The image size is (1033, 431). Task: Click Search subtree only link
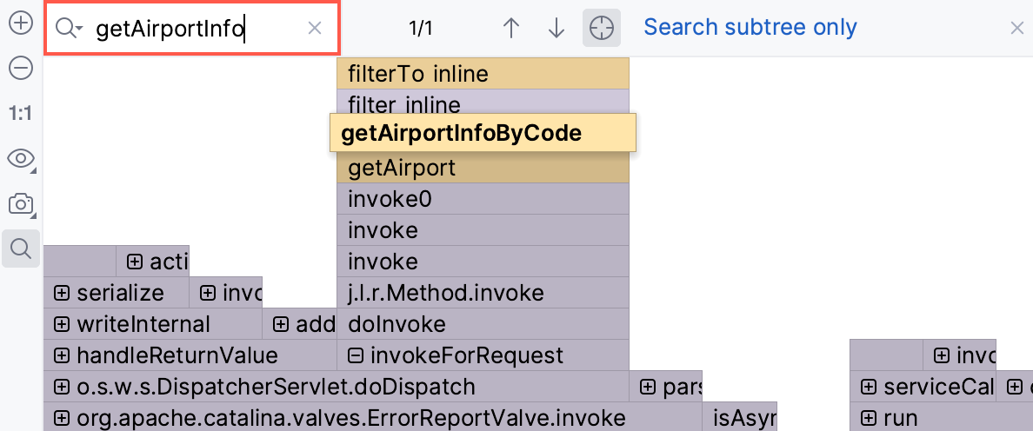coord(750,28)
